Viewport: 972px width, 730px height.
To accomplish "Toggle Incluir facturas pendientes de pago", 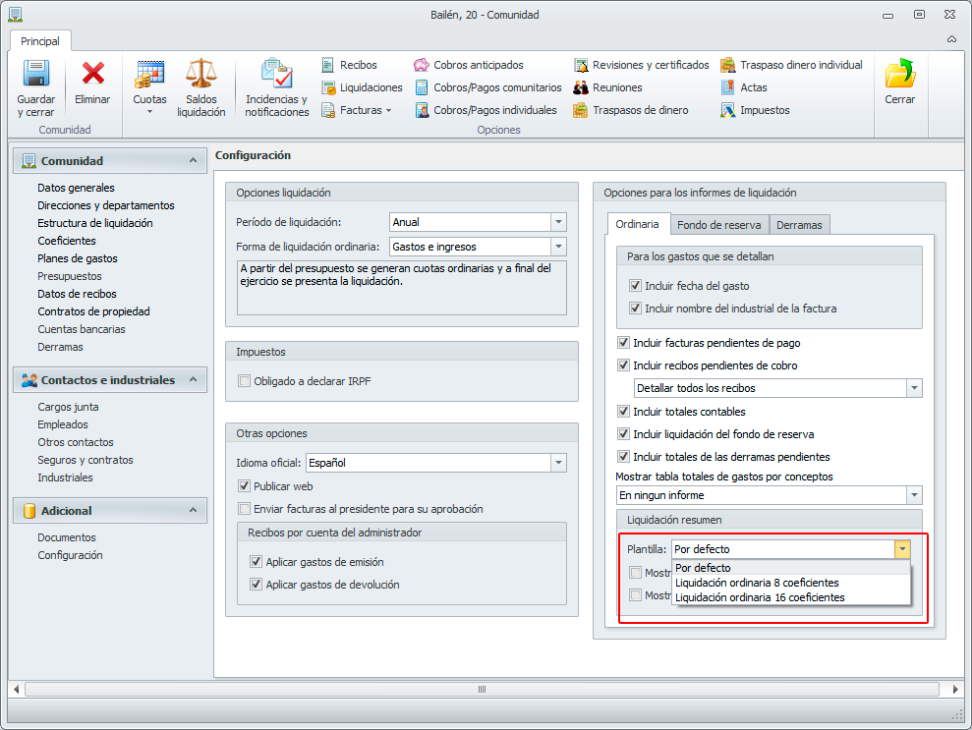I will coord(624,343).
